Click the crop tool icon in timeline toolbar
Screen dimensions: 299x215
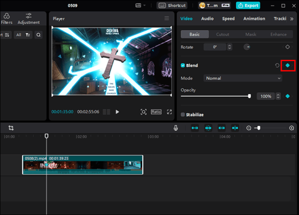point(11,128)
